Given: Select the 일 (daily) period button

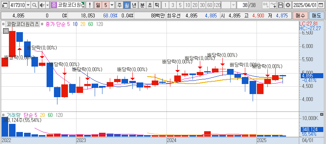Looking at the screenshot, I should 98,5.
